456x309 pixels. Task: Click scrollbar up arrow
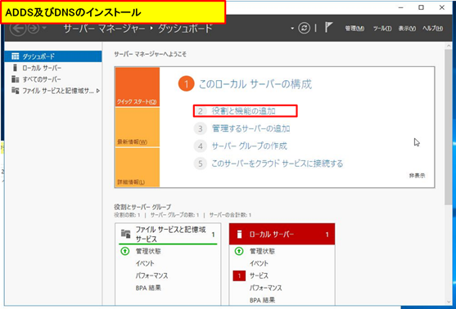point(448,46)
